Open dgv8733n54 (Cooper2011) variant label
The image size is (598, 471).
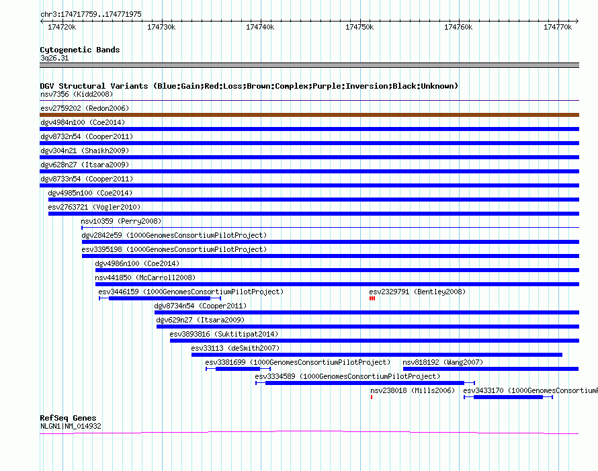[x=87, y=179]
